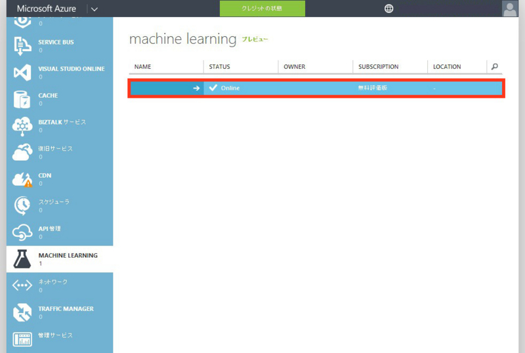Click the API 管理 label

point(49,228)
